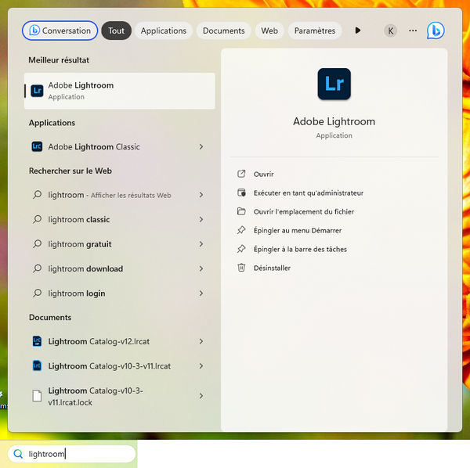
Task: Expand chevron for lightroom login suggestion
Action: pos(201,293)
